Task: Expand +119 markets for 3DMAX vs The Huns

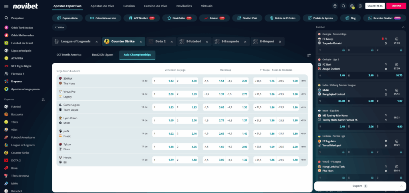Action: click(303, 81)
